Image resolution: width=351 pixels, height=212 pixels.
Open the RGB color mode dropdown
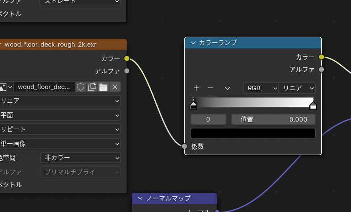coord(260,88)
